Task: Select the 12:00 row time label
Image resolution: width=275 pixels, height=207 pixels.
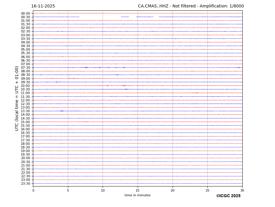Action: coord(25,100)
